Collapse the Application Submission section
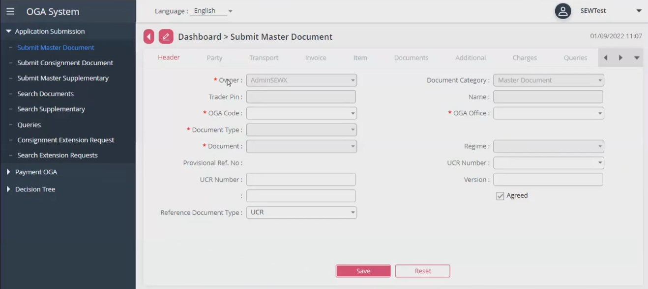Screen dimensions: 648x289 (49, 31)
